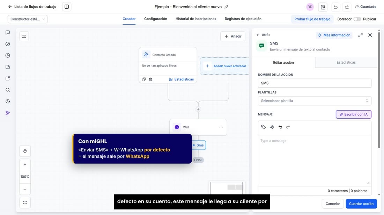
Task: Open the Wait node three-dot menu
Action: coord(221,127)
